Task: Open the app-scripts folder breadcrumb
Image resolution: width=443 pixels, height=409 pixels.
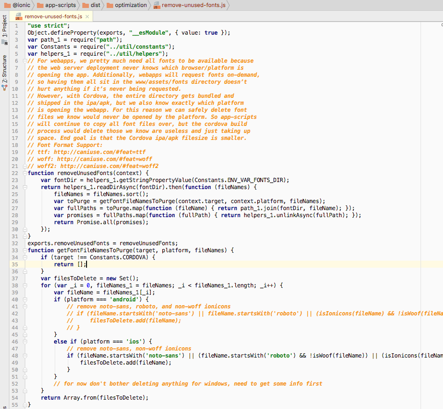Action: (x=57, y=5)
